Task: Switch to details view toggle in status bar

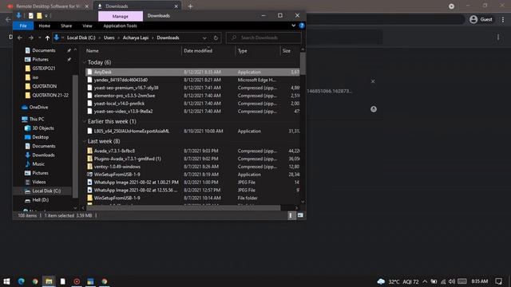Action: pos(291,215)
